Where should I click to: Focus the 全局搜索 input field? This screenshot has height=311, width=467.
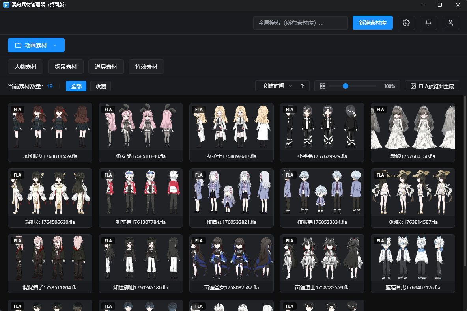click(300, 23)
